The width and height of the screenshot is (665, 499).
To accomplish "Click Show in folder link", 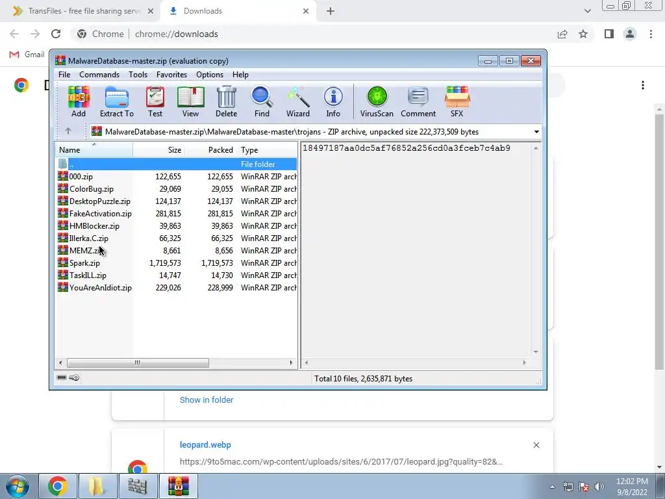I will click(207, 400).
